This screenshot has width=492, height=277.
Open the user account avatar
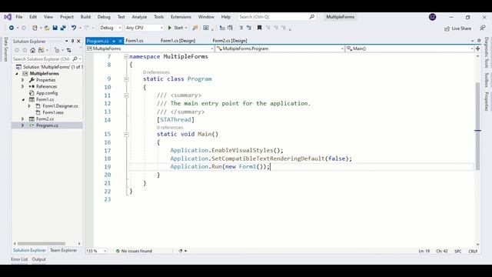[432, 17]
